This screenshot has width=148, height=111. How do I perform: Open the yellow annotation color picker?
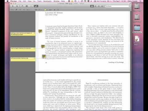pyautogui.click(x=46, y=10)
